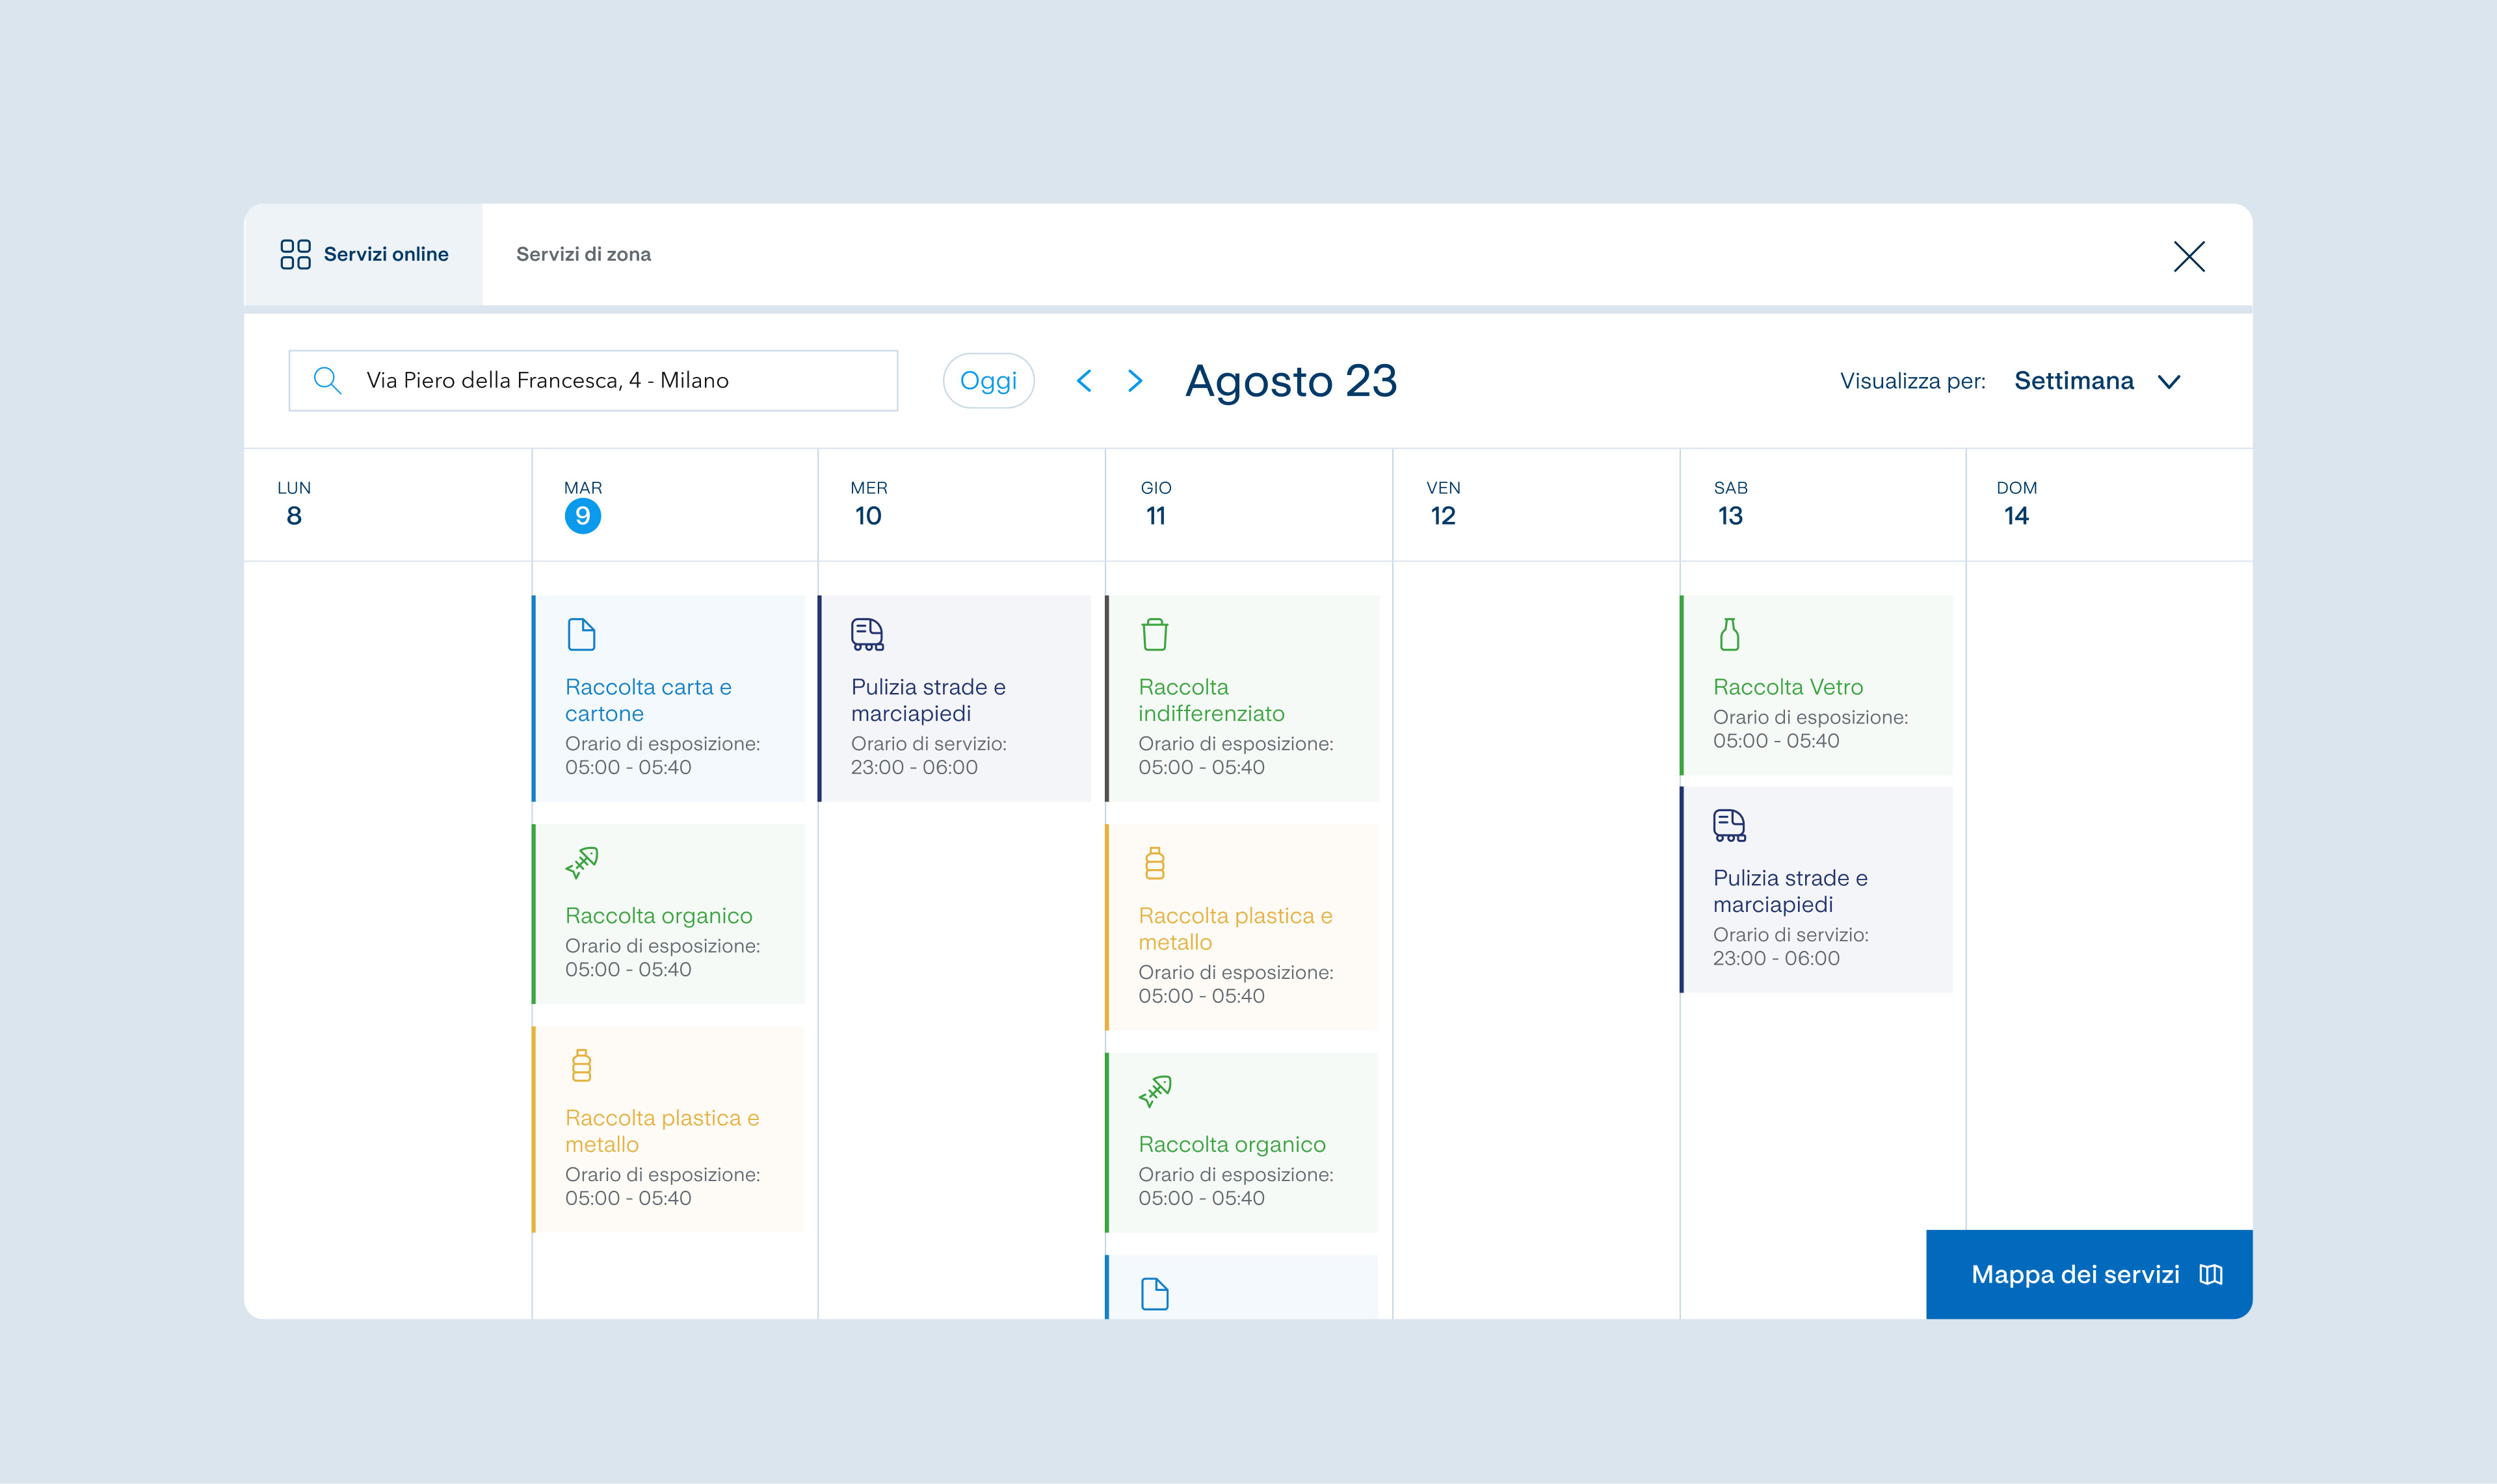The height and width of the screenshot is (1484, 2497).
Task: Go to the previous week
Action: pos(1083,380)
